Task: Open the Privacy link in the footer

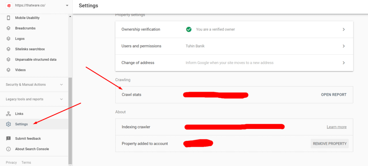Action: click(11, 162)
